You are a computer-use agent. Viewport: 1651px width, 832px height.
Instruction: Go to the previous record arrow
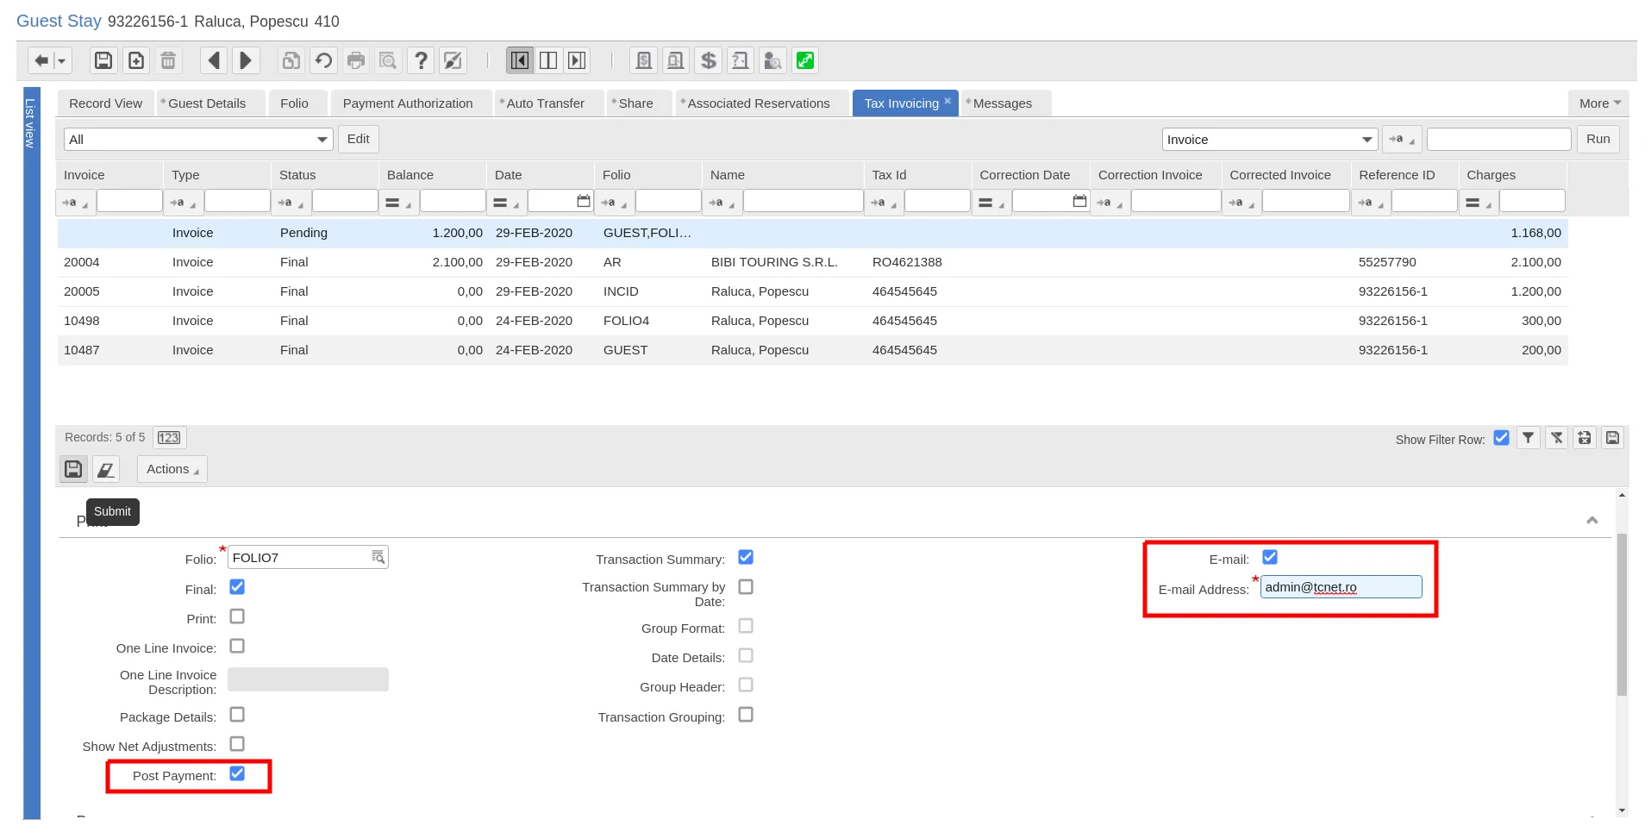[x=214, y=60]
